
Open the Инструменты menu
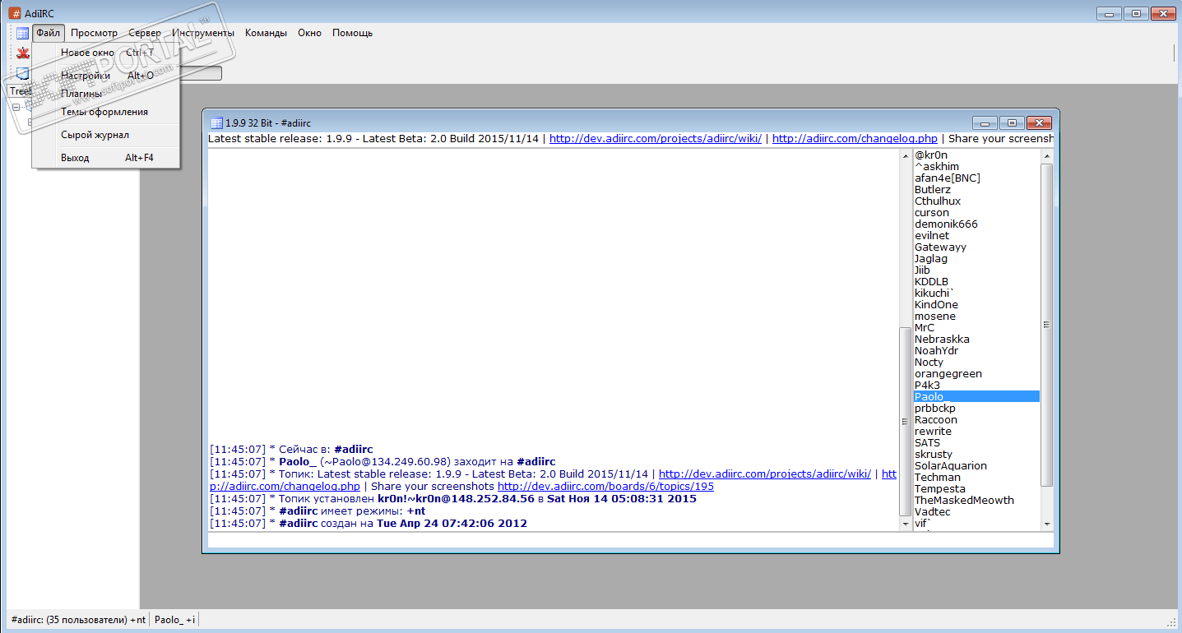tap(203, 33)
